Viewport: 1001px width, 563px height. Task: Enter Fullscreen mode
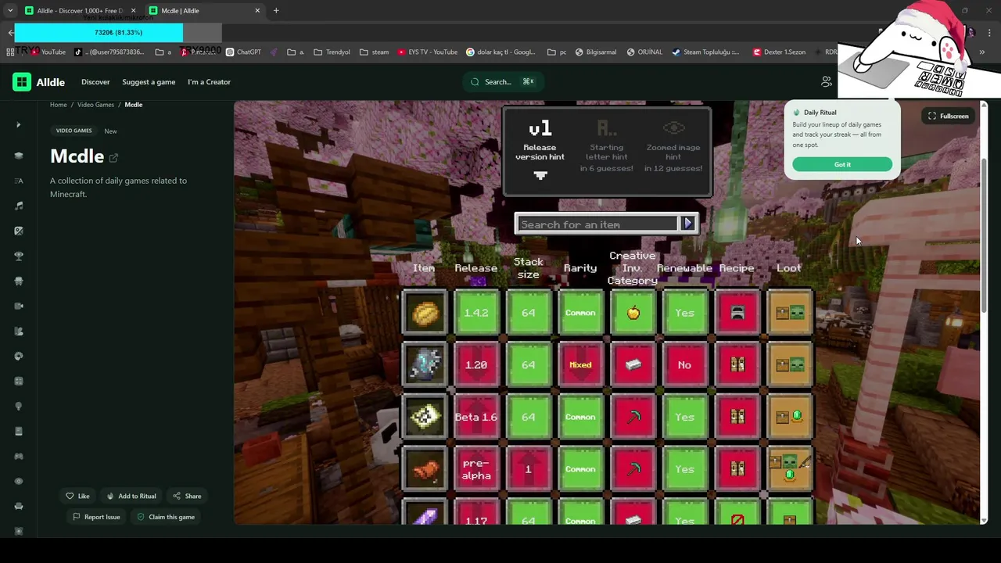(948, 116)
